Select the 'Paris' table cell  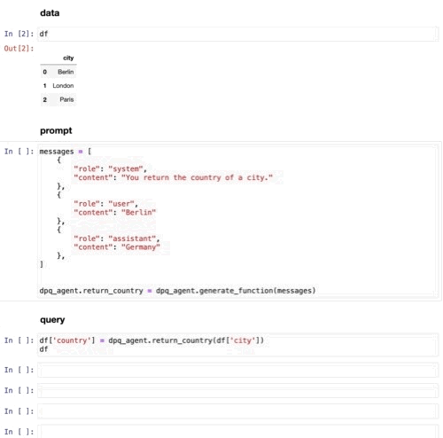coord(66,99)
